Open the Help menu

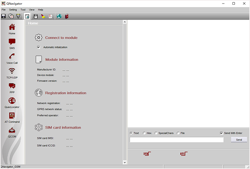[x=41, y=10]
